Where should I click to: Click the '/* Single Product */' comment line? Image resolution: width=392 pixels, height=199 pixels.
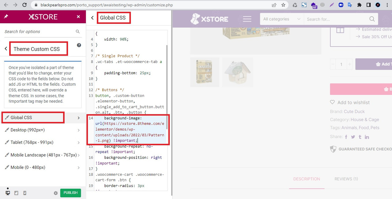118,56
